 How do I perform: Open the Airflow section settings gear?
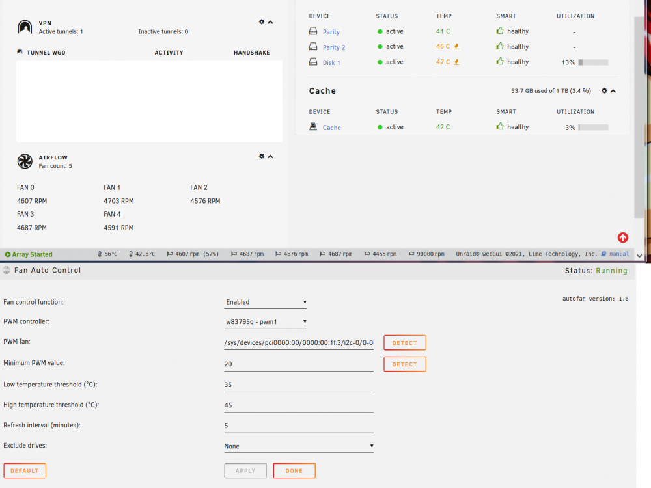(262, 156)
